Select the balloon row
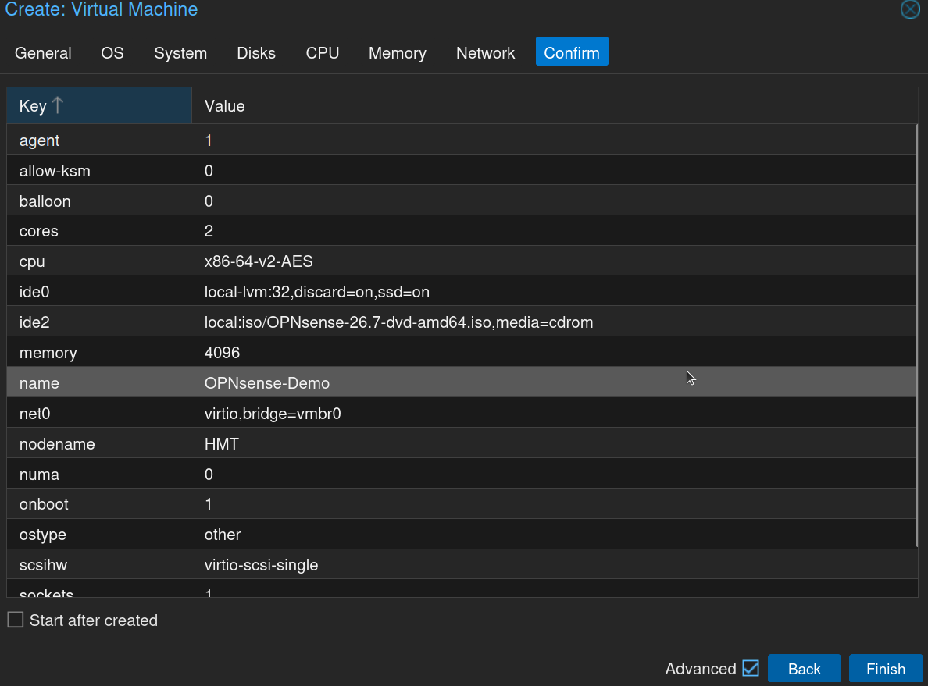The height and width of the screenshot is (686, 928). pos(462,201)
